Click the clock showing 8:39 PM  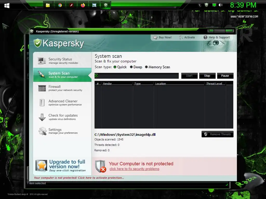coord(243,5)
